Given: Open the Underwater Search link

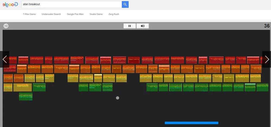Looking at the screenshot, I should point(51,14).
